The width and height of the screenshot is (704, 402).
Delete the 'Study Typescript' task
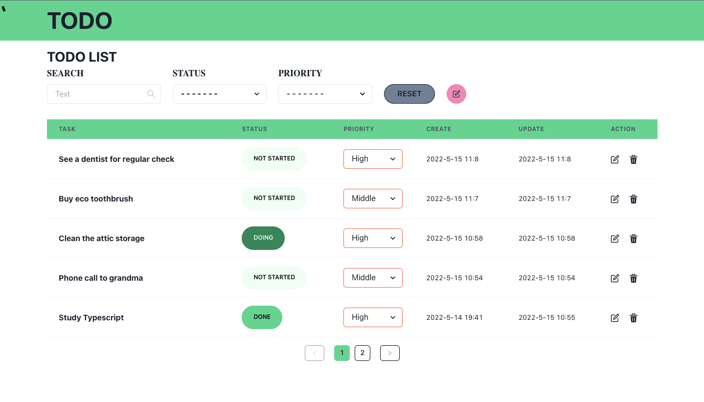click(634, 318)
